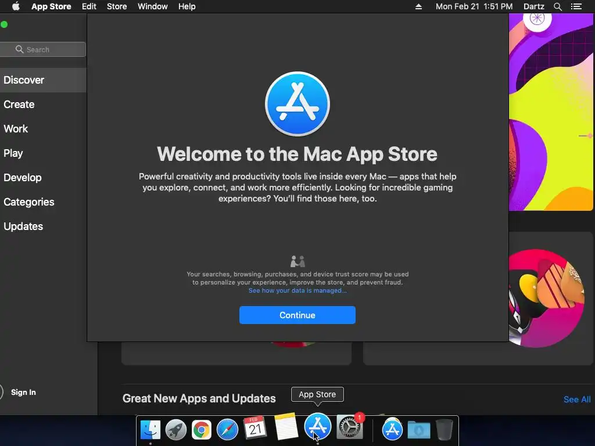Open the Edit menu
595x446 pixels.
coord(89,6)
